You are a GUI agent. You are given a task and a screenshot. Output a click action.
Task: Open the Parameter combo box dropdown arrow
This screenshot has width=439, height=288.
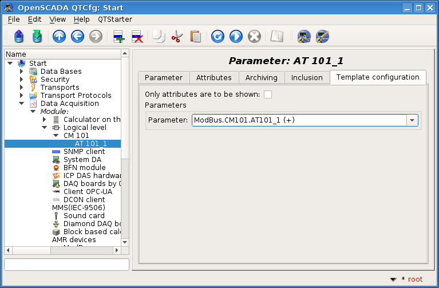(412, 120)
